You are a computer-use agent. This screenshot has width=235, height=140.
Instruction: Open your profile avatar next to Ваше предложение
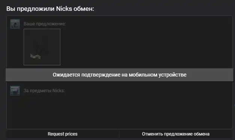pyautogui.click(x=15, y=24)
